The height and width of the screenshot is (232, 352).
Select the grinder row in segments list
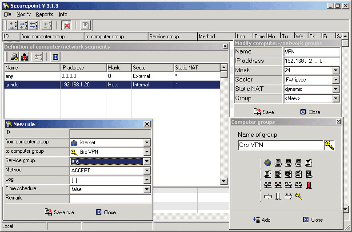coord(112,85)
